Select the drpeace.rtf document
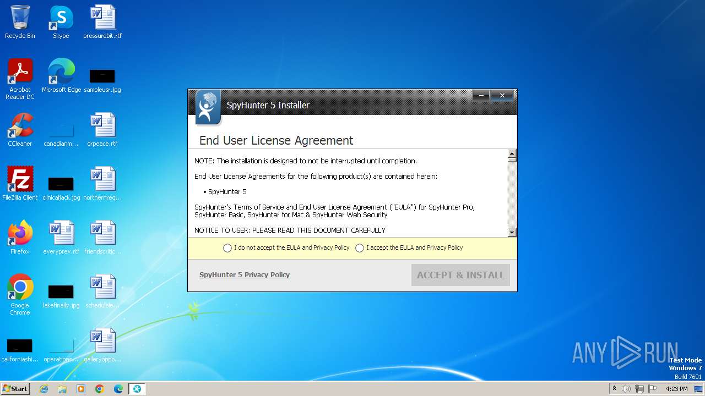This screenshot has height=396, width=705. [x=102, y=130]
